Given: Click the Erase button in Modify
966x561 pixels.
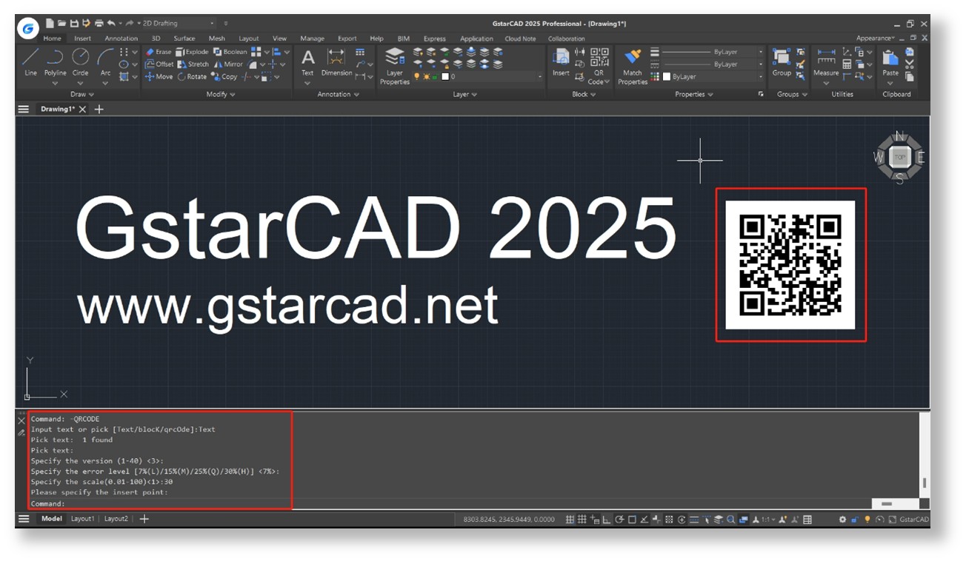Looking at the screenshot, I should (x=158, y=52).
